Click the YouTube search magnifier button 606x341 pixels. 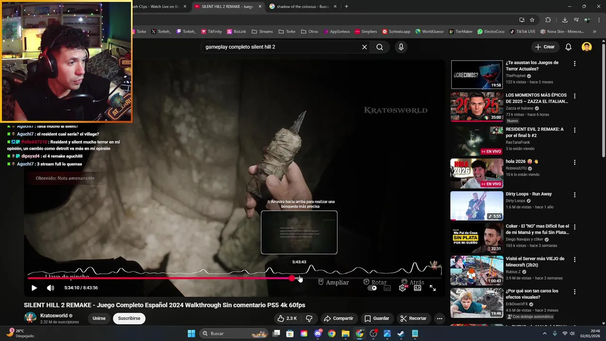(x=380, y=47)
